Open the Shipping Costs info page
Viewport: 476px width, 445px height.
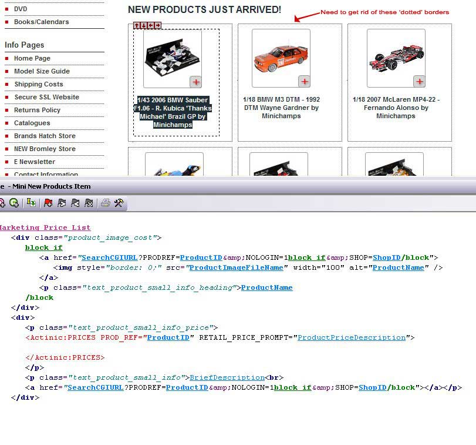[x=39, y=84]
